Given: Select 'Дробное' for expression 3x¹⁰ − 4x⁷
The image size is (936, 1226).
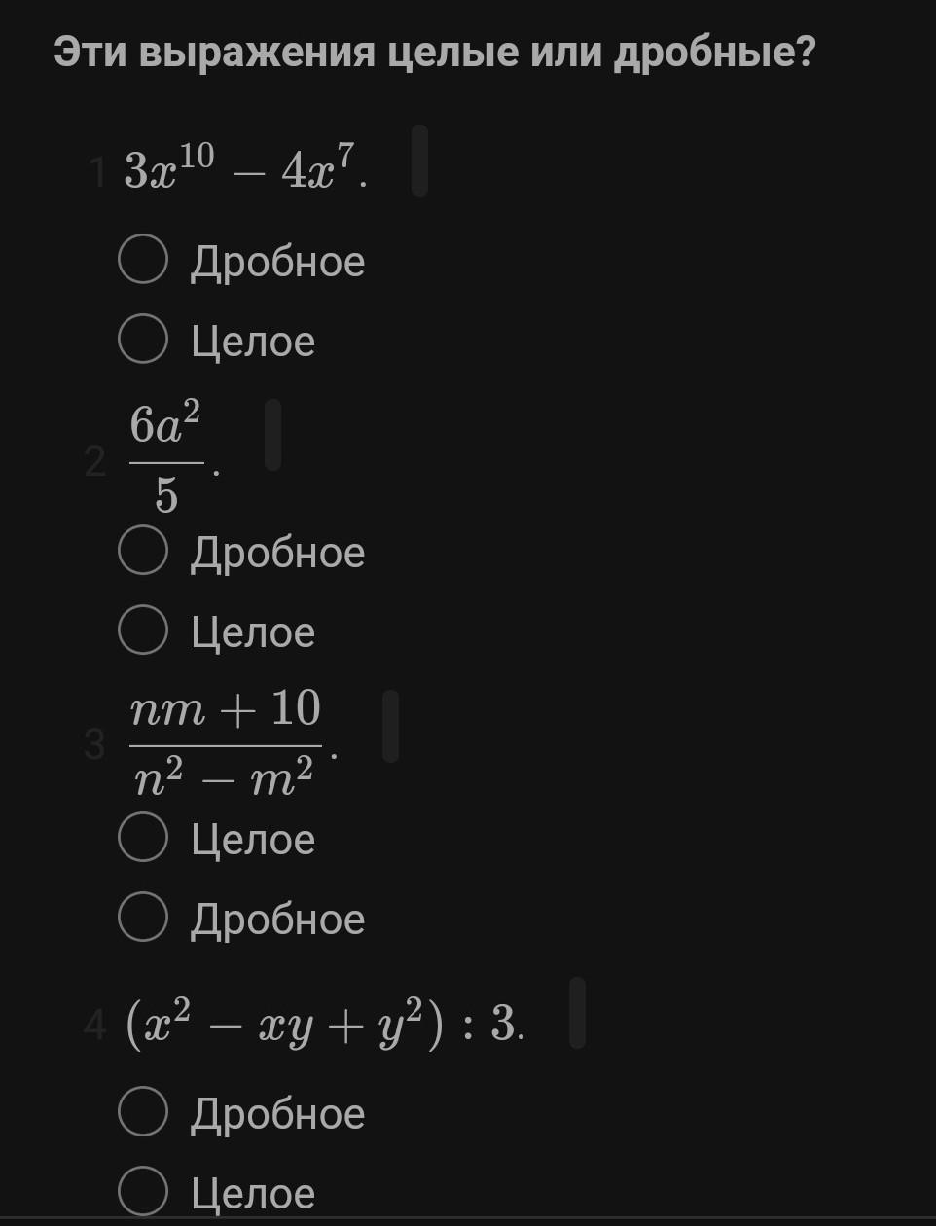Looking at the screenshot, I should [x=143, y=260].
